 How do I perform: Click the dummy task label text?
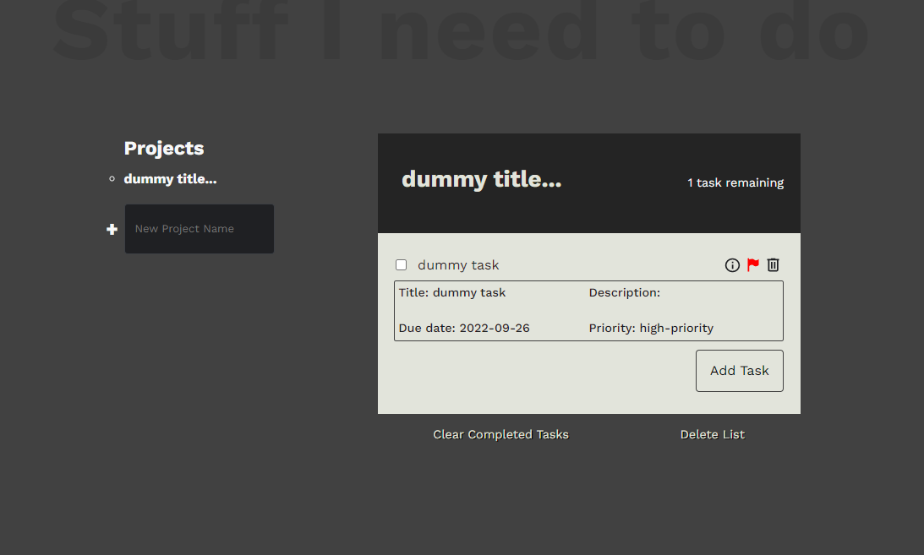click(458, 265)
